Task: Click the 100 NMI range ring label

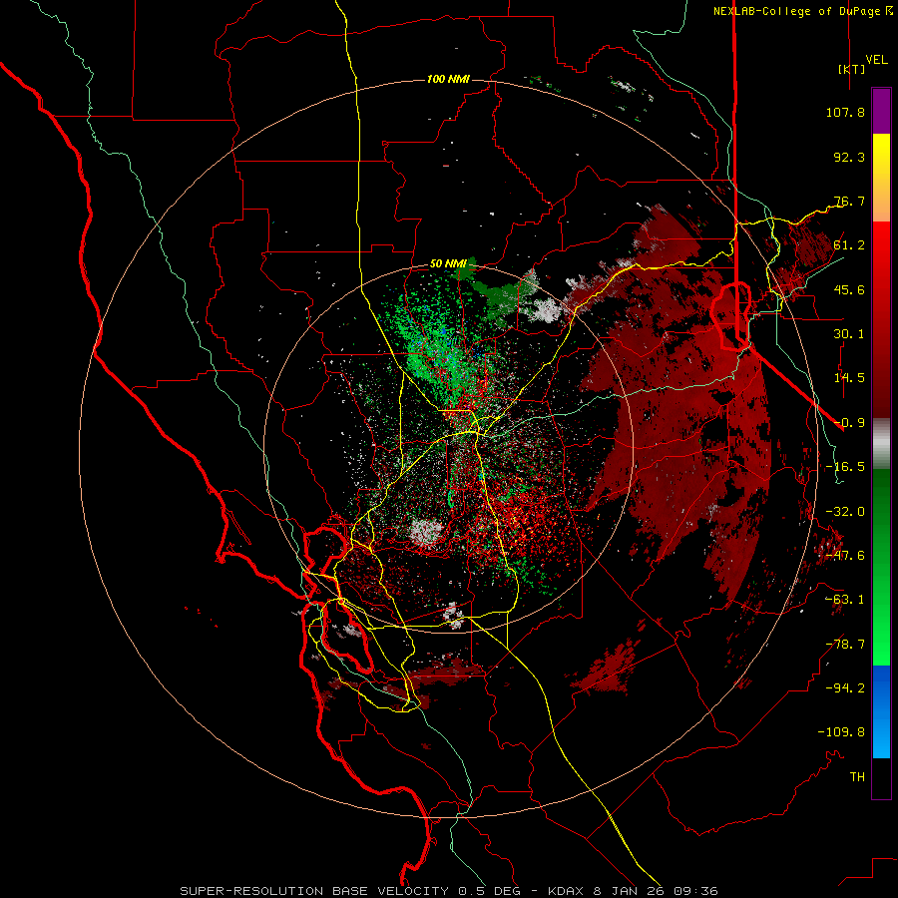Action: tap(448, 79)
